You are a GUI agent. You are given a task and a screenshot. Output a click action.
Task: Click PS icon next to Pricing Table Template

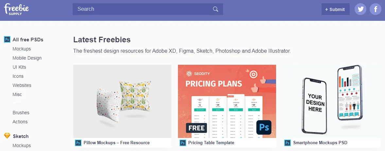[183, 143]
